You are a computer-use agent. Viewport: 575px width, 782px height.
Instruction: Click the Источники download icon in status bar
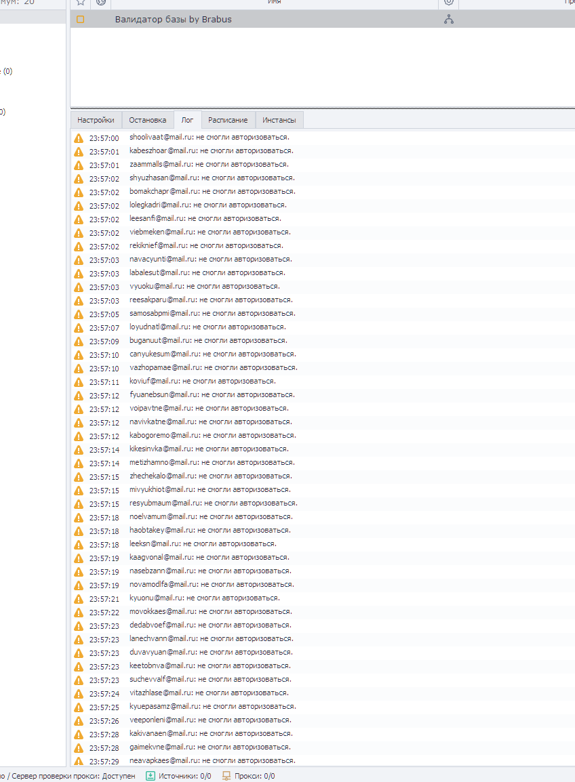click(151, 776)
